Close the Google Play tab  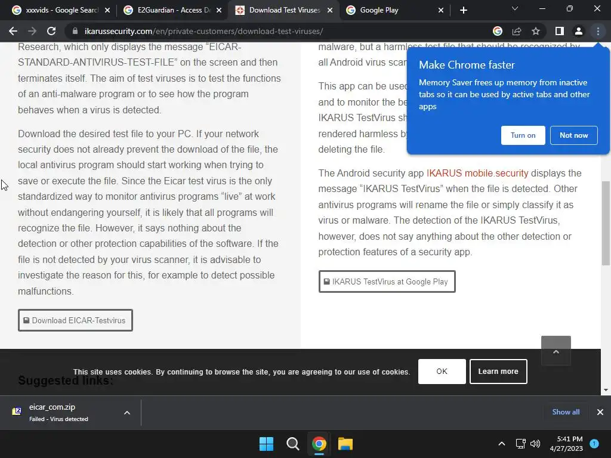441,10
